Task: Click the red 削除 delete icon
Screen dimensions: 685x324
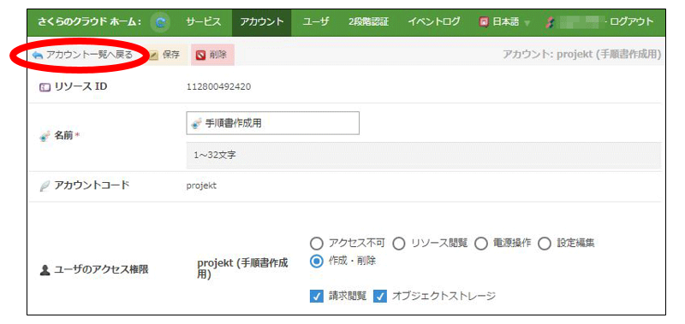Action: [200, 56]
